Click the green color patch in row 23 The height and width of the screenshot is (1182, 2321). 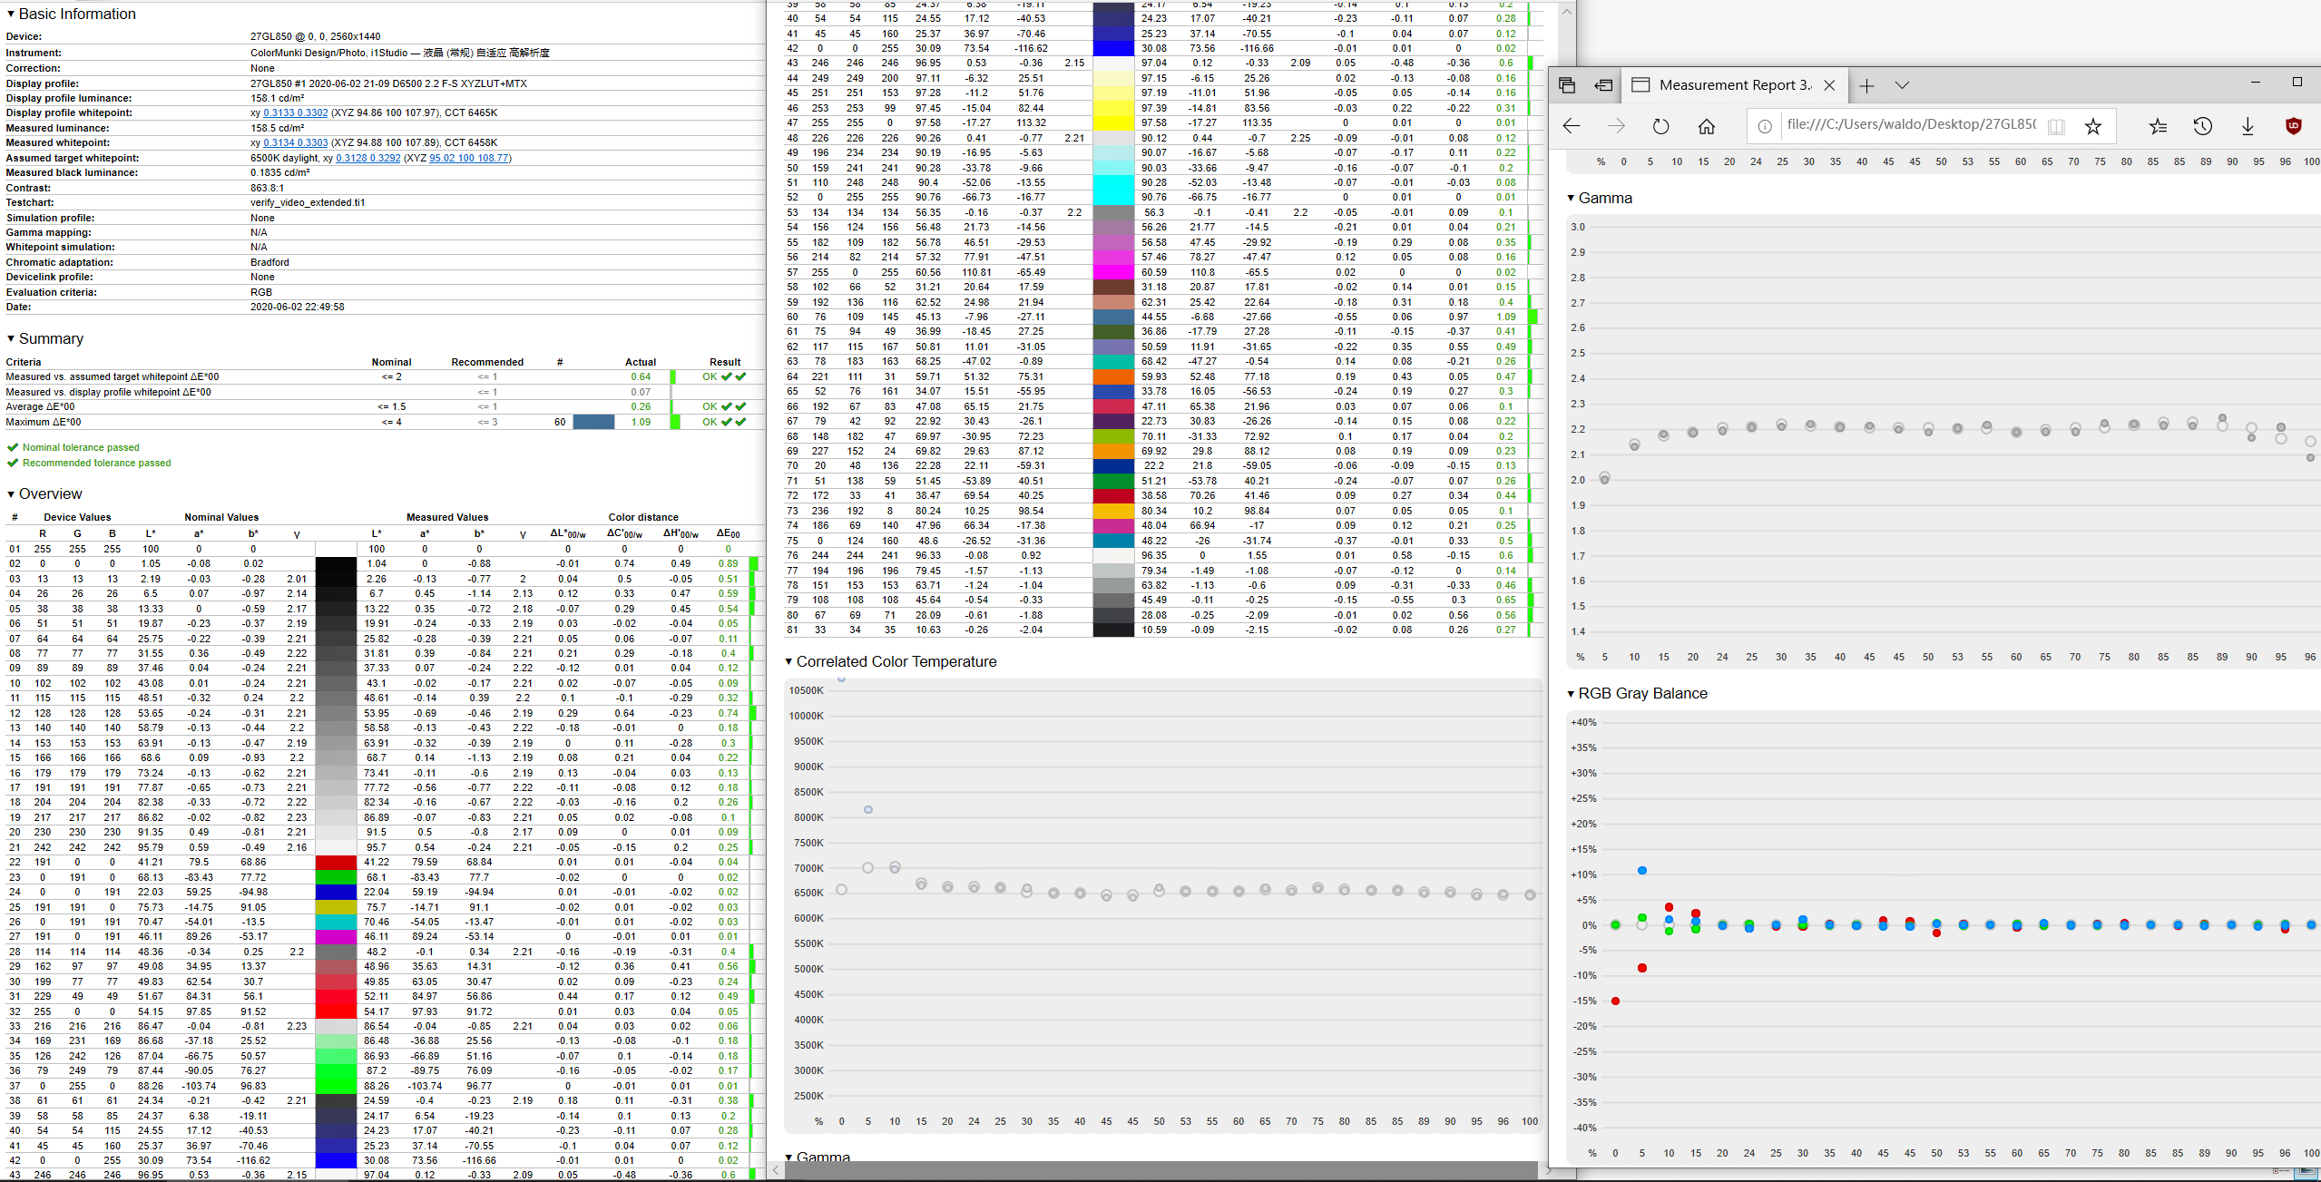tap(336, 877)
